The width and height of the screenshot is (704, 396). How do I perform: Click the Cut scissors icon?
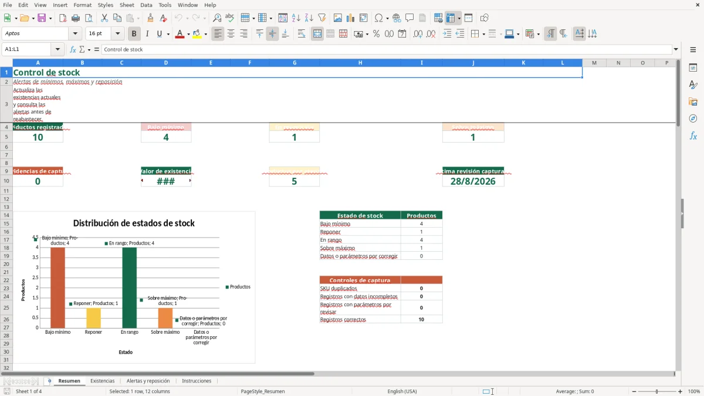point(104,18)
